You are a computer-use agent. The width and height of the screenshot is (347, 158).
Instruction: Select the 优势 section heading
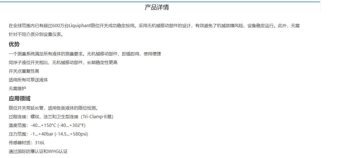click(x=14, y=44)
